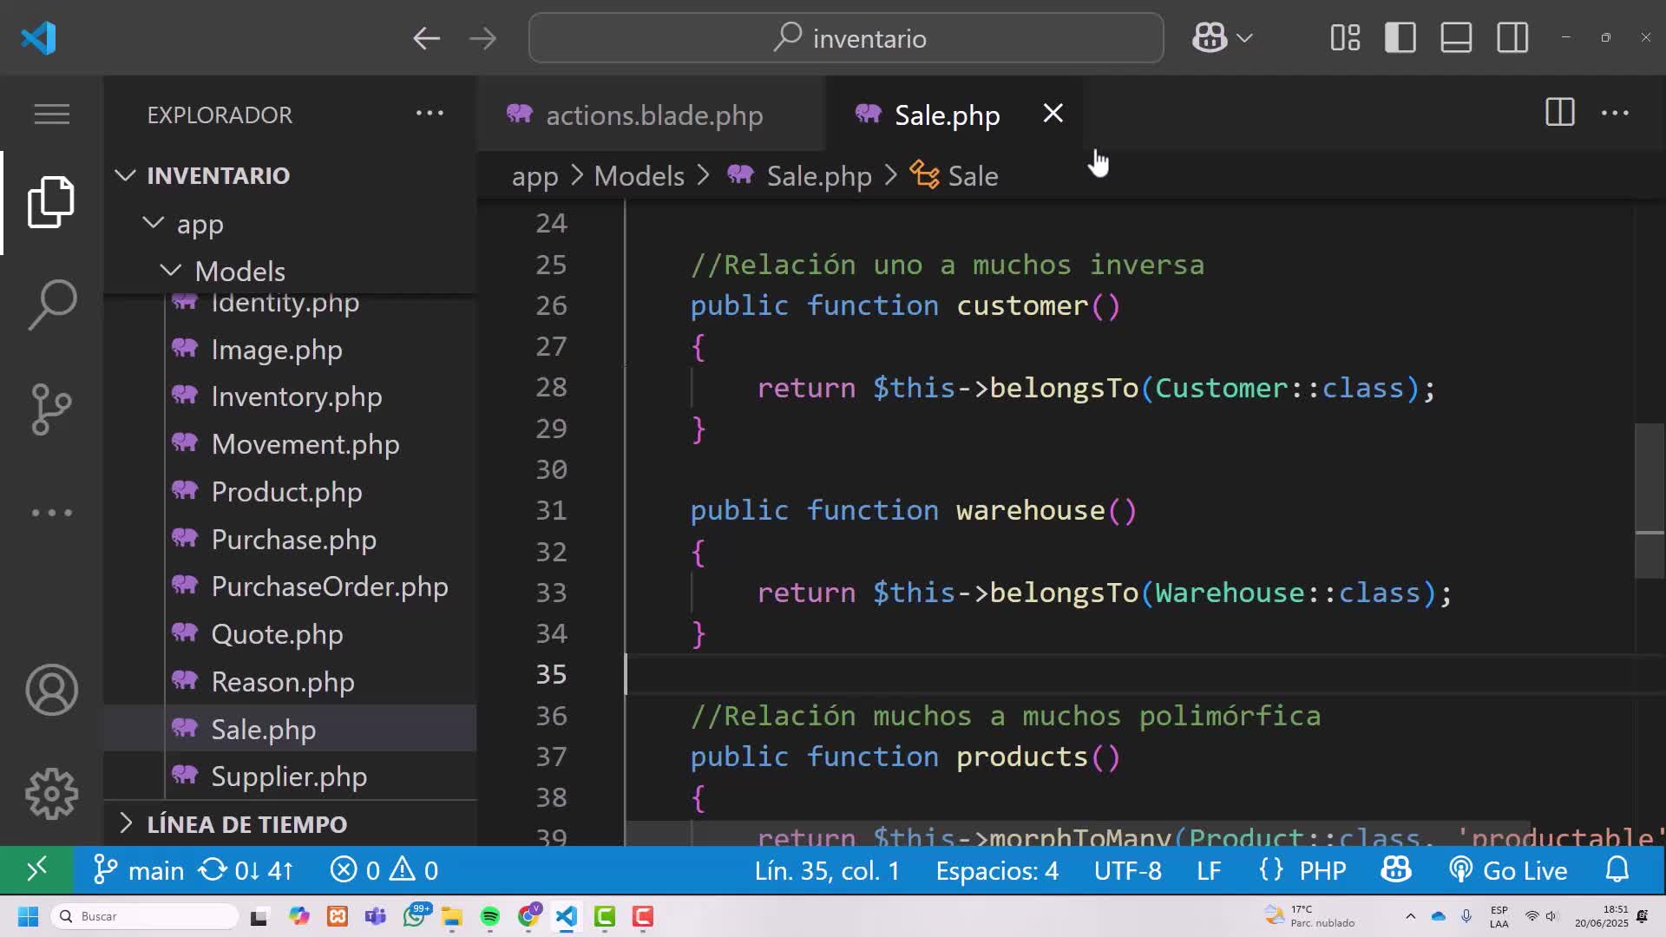
Task: Click the taskbar Buscar search box
Action: coord(145,916)
